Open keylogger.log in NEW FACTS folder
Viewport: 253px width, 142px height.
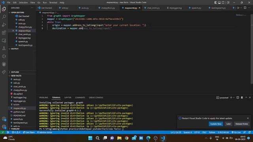(x=20, y=97)
